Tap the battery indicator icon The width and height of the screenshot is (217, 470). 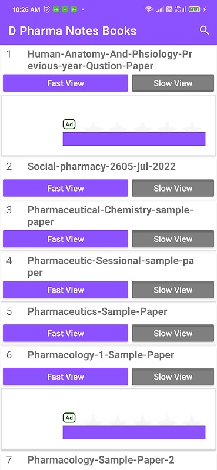[195, 9]
